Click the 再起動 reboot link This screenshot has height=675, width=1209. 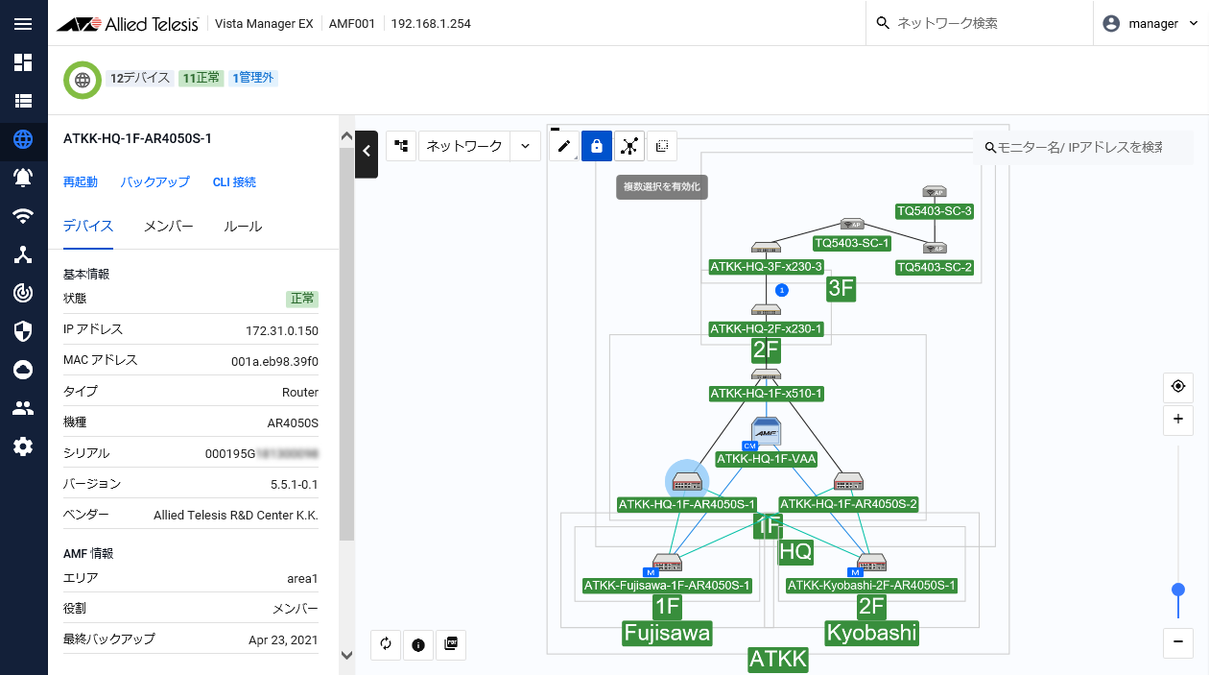pos(81,182)
